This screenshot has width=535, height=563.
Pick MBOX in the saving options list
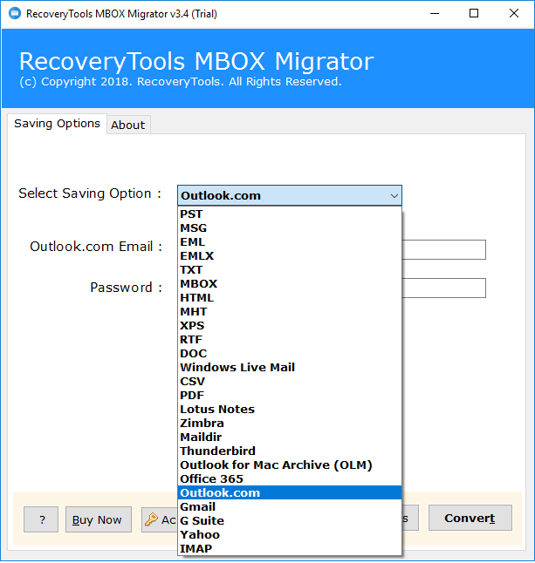point(290,283)
